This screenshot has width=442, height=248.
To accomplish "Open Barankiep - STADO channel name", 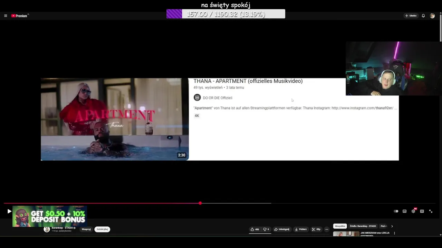I will 62,228.
